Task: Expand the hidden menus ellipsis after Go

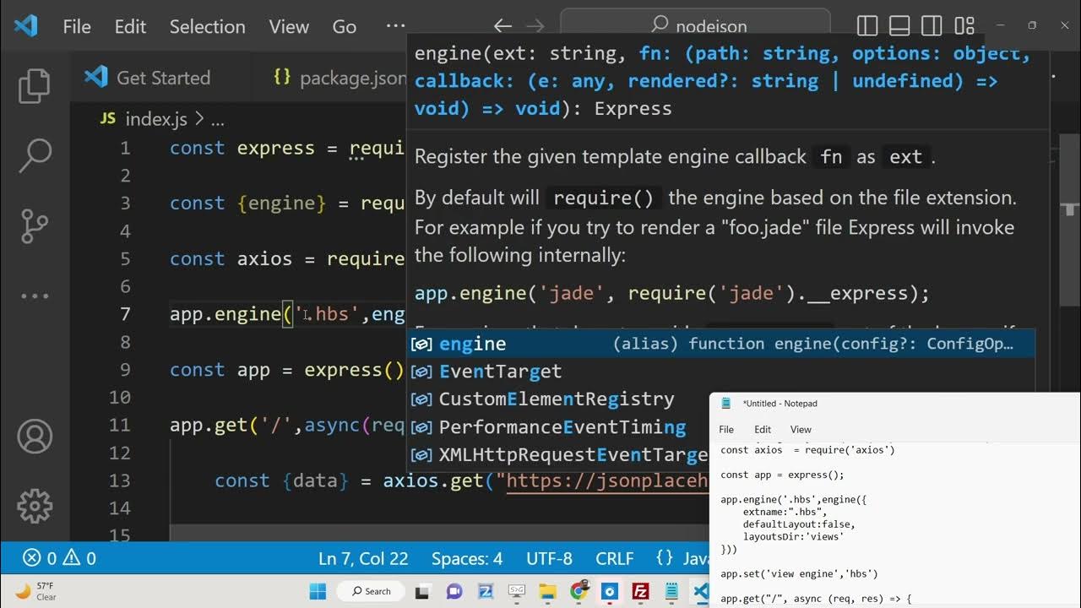Action: [395, 26]
